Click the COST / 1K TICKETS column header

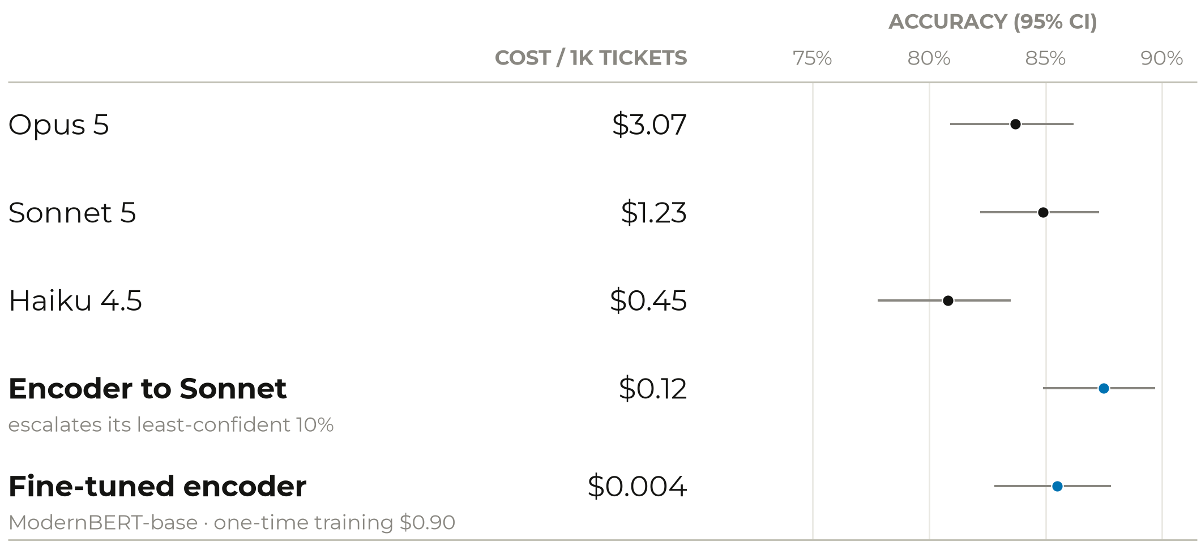591,58
